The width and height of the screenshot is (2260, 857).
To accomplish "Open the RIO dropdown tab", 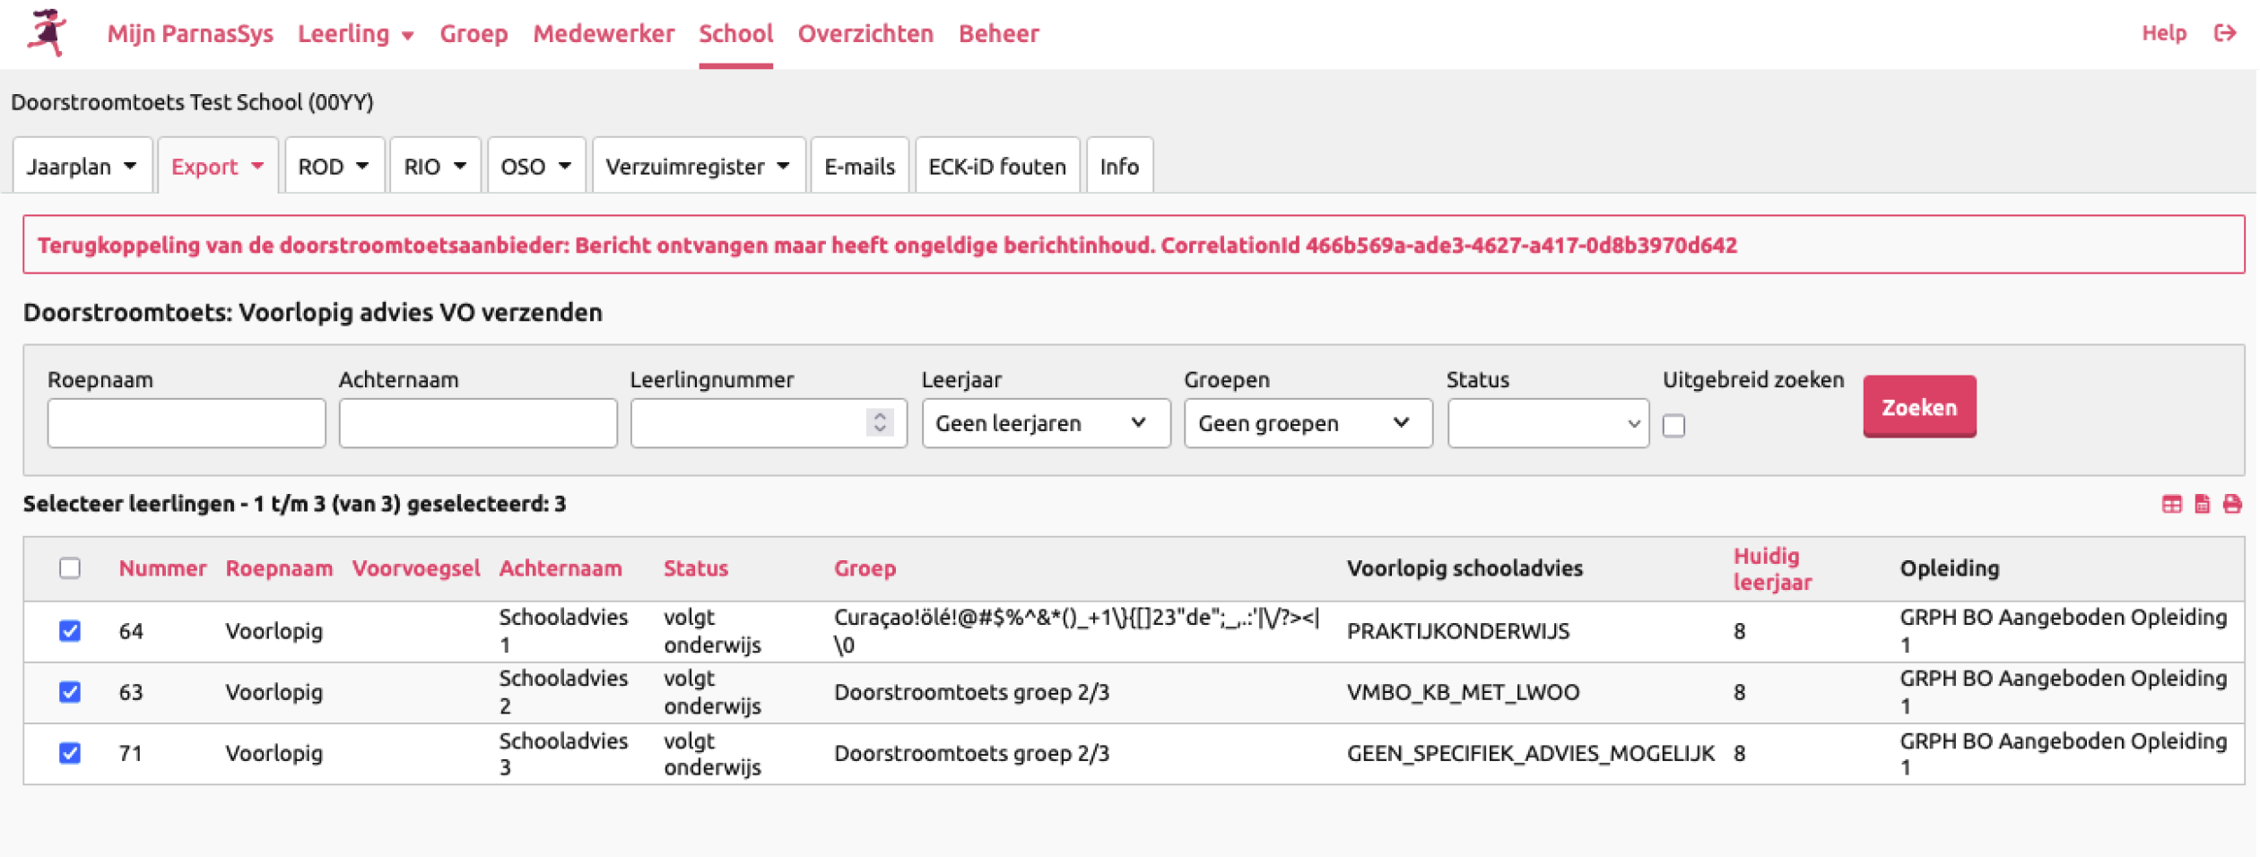I will 436,167.
